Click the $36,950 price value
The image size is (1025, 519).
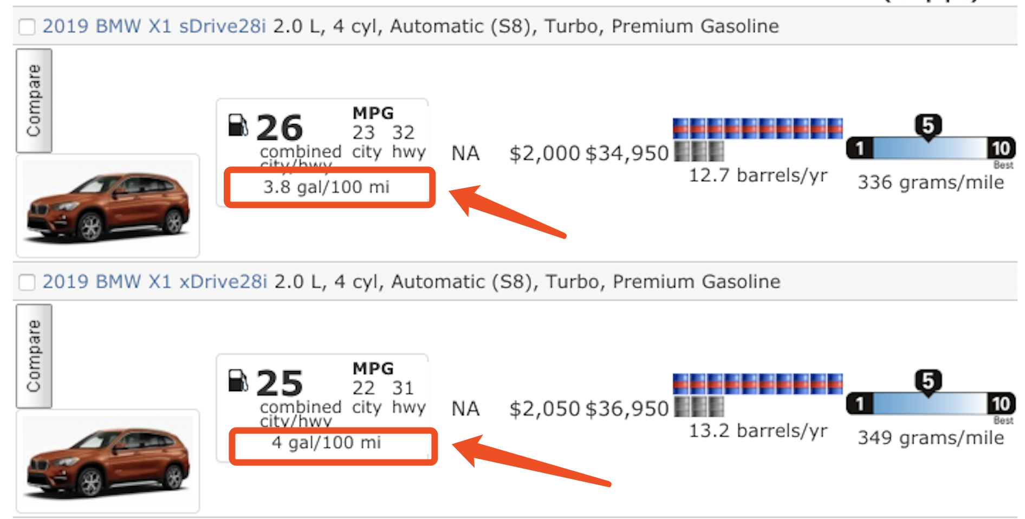(x=627, y=409)
